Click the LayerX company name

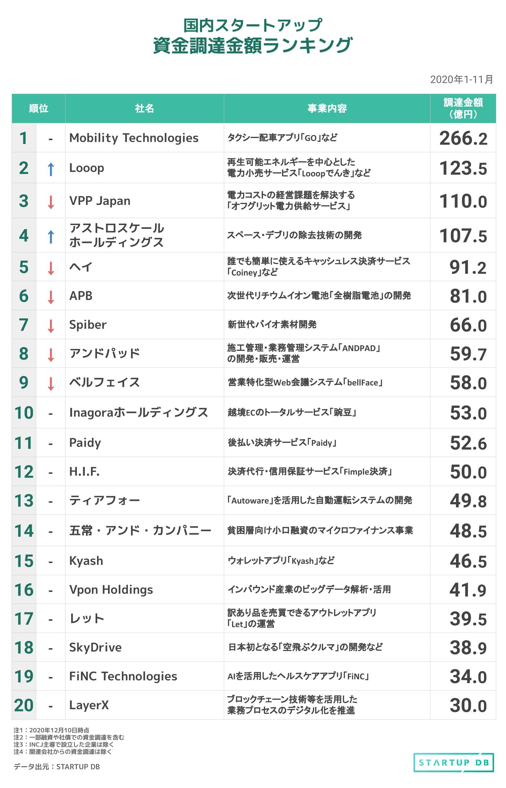pos(89,705)
